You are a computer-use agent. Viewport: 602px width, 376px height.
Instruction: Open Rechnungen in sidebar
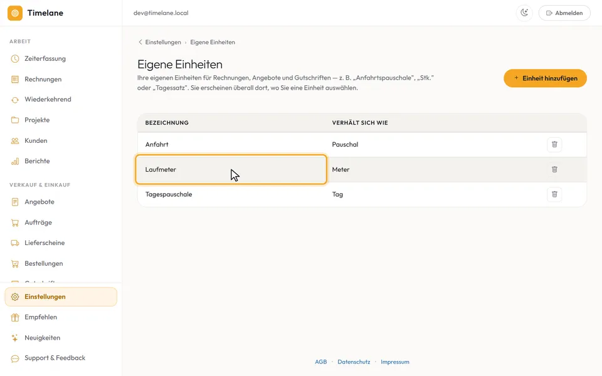pos(61,80)
